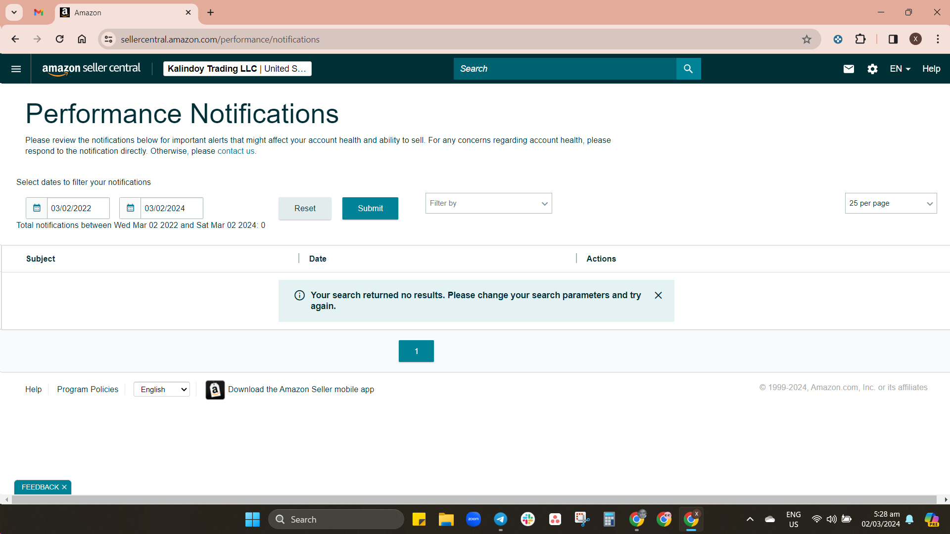Open the Seller Central hamburger menu
The image size is (950, 534).
pyautogui.click(x=16, y=69)
